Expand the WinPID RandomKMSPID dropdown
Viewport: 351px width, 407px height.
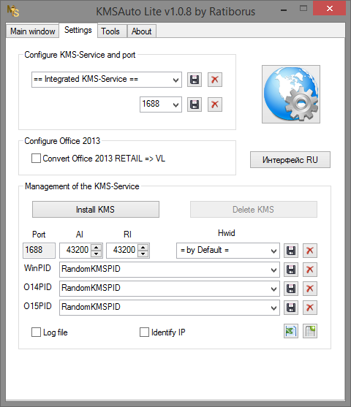pyautogui.click(x=170, y=270)
